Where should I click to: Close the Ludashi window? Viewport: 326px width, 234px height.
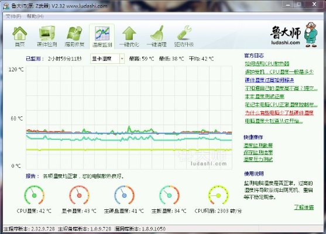click(x=314, y=5)
